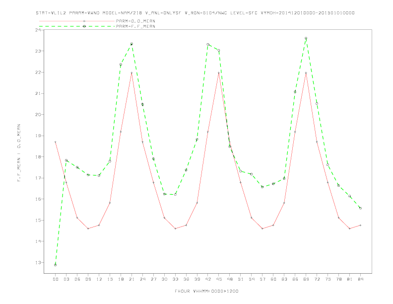Click x-axis tick label 24

pyautogui.click(x=142, y=279)
